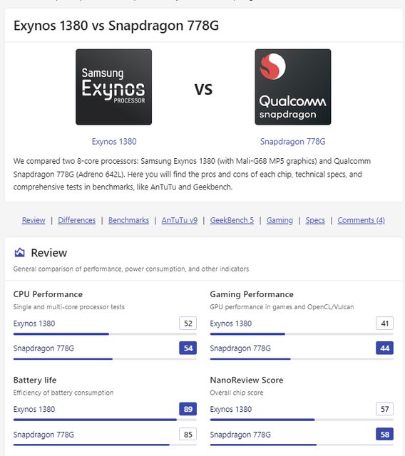
Task: Click Exynos 1380 label under NanoReview Score
Action: coord(231,409)
